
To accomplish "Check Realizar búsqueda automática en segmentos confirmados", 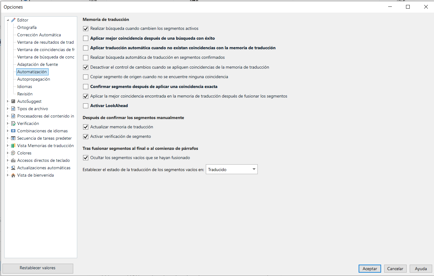I will [x=86, y=58].
